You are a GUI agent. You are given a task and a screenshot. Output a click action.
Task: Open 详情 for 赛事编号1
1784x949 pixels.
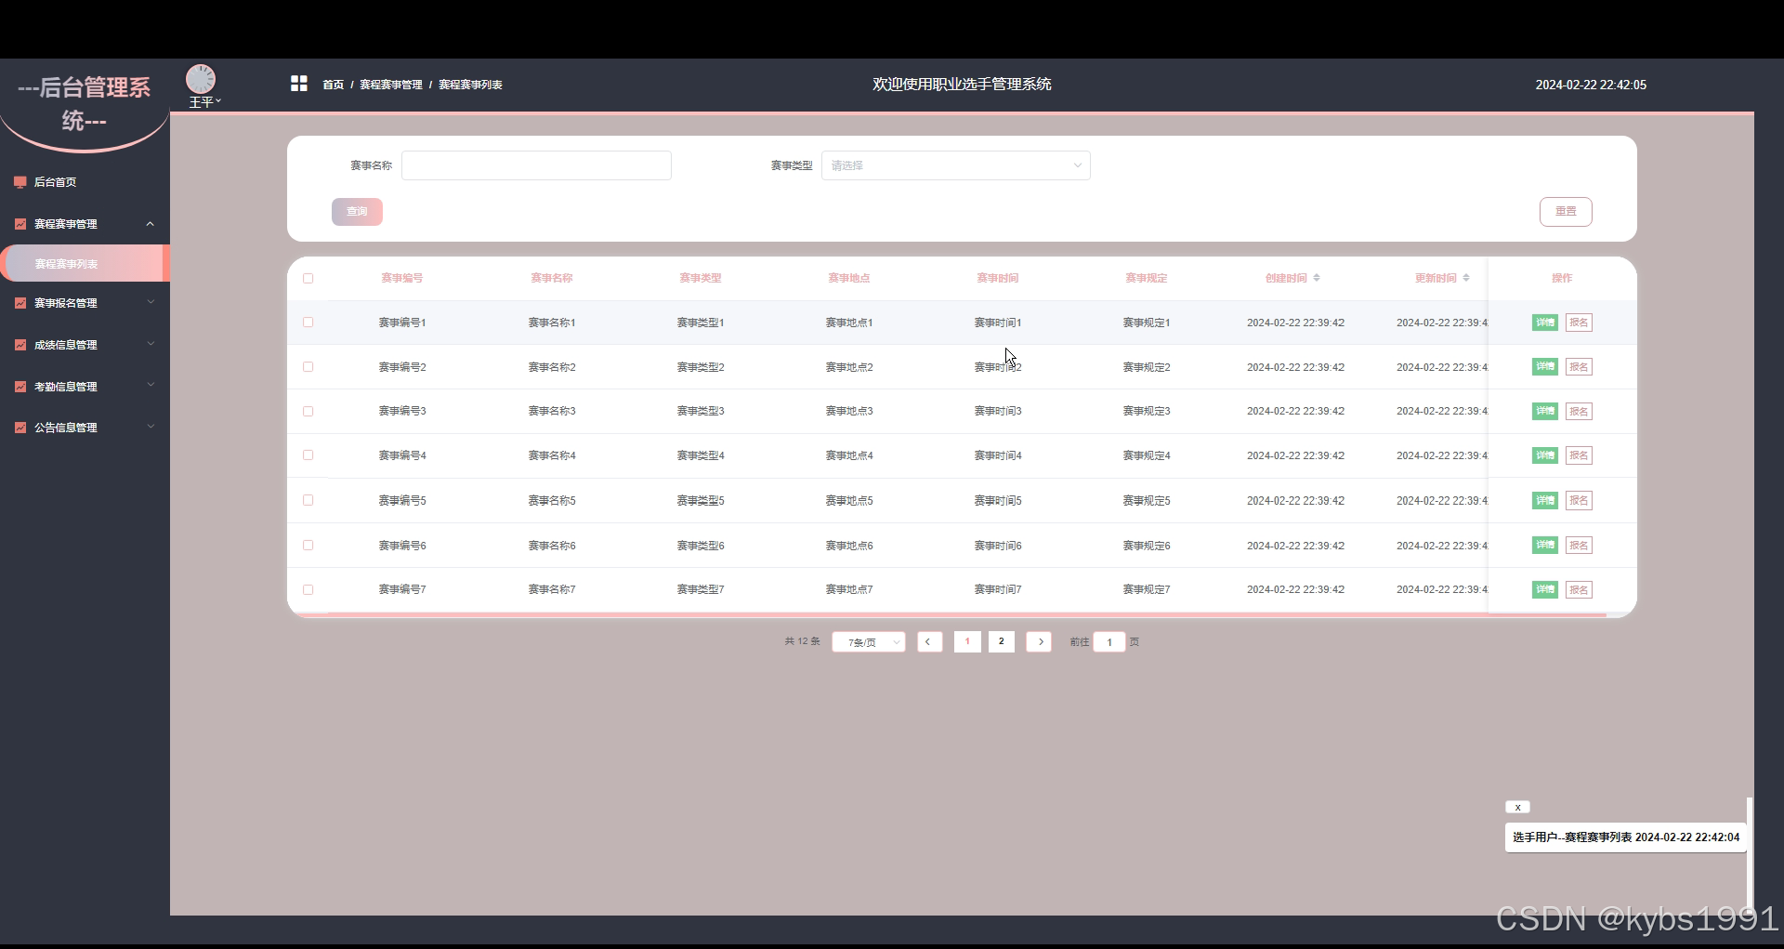click(1544, 323)
